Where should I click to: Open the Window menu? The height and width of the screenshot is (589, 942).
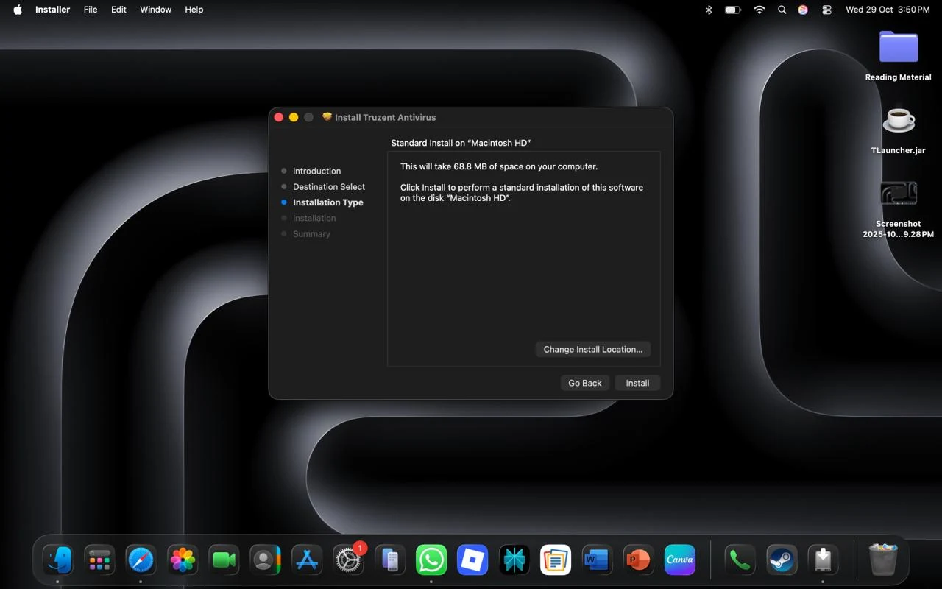pos(155,10)
